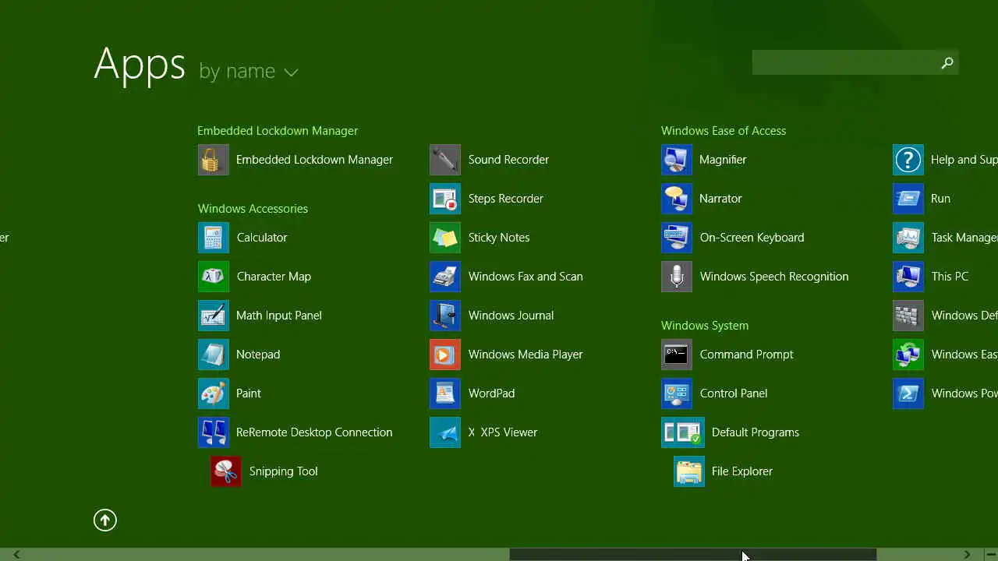Viewport: 998px width, 561px height.
Task: Open the Paint palette icon
Action: click(x=213, y=393)
